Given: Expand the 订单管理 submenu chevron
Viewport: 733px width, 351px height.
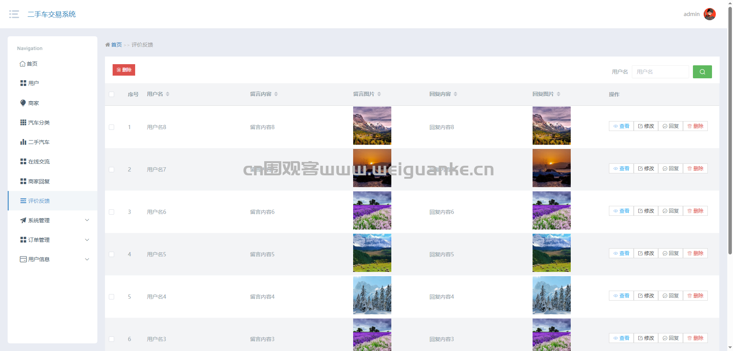Looking at the screenshot, I should (87, 240).
